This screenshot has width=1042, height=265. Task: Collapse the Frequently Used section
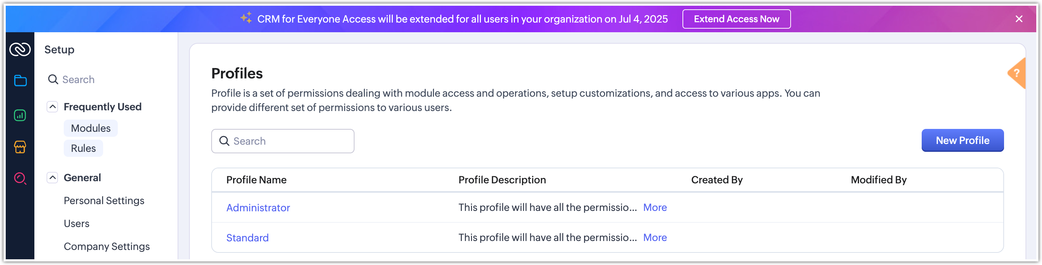tap(53, 107)
